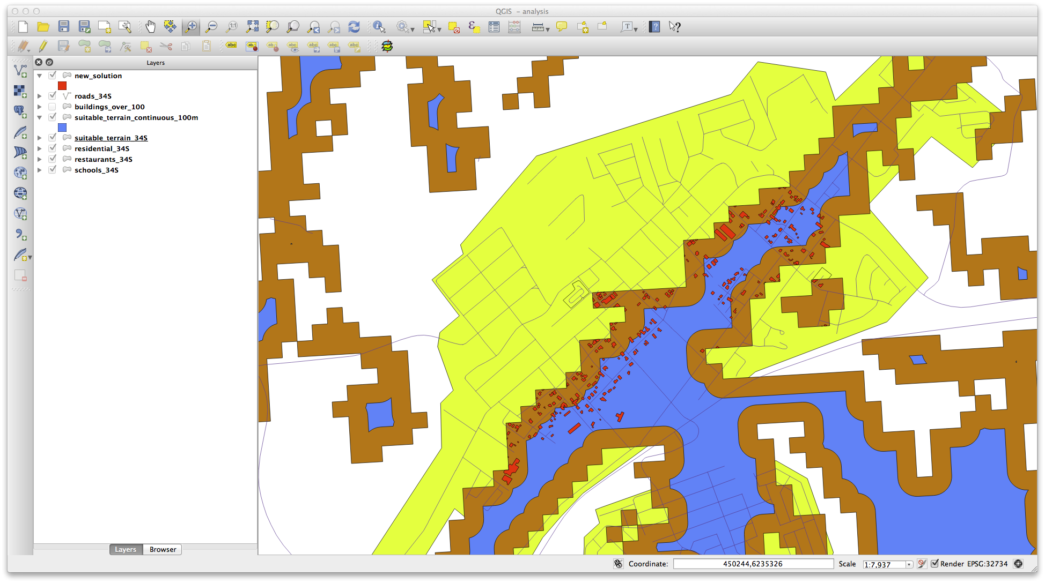Switch to the Browser tab
Image resolution: width=1045 pixels, height=583 pixels.
click(163, 549)
